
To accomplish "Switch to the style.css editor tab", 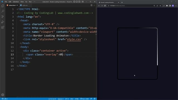I will (x=25, y=5).
